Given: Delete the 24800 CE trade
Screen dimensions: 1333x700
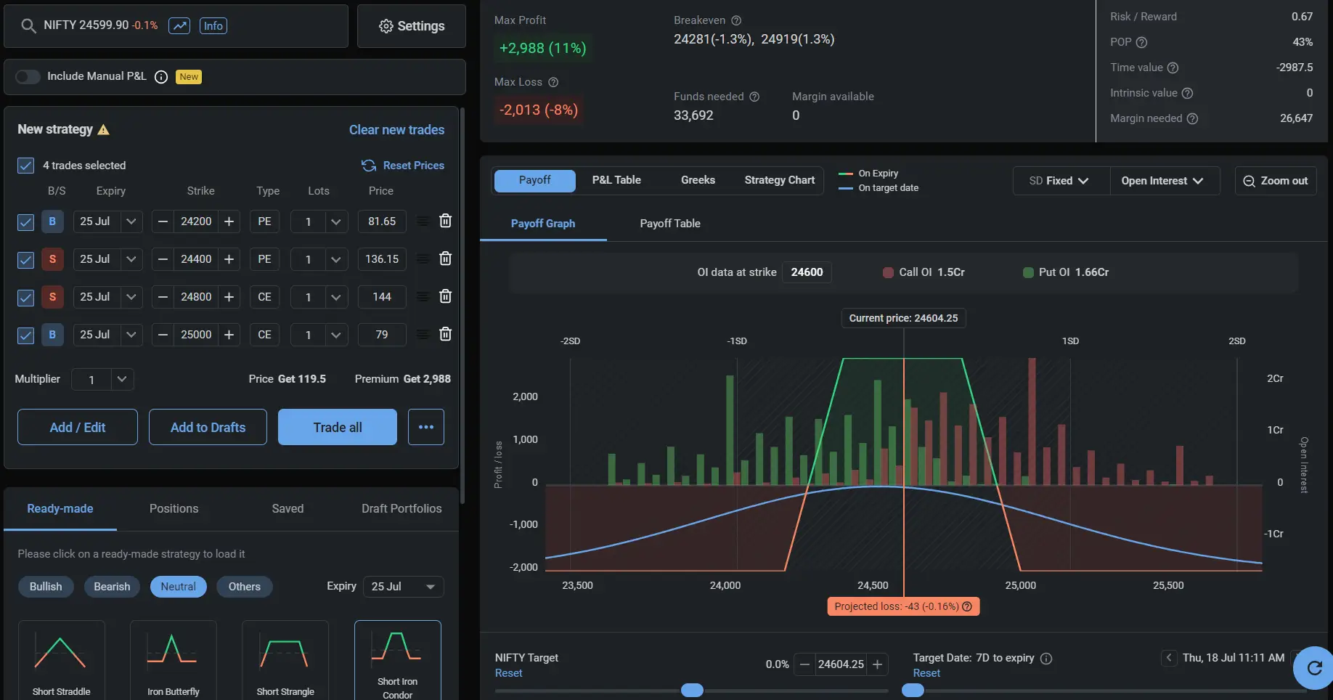Looking at the screenshot, I should pos(446,296).
